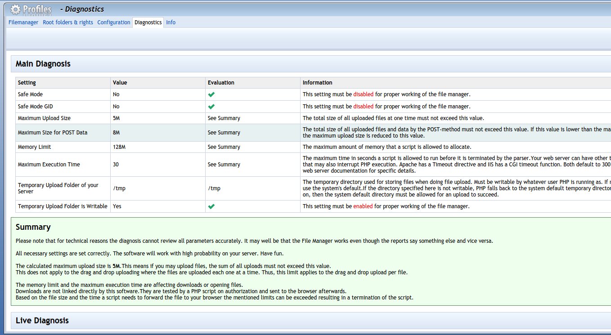Switch to Root folders & rights tab

pos(68,22)
